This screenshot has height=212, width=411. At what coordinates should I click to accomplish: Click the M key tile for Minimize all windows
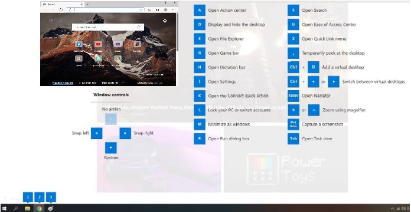pos(200,124)
